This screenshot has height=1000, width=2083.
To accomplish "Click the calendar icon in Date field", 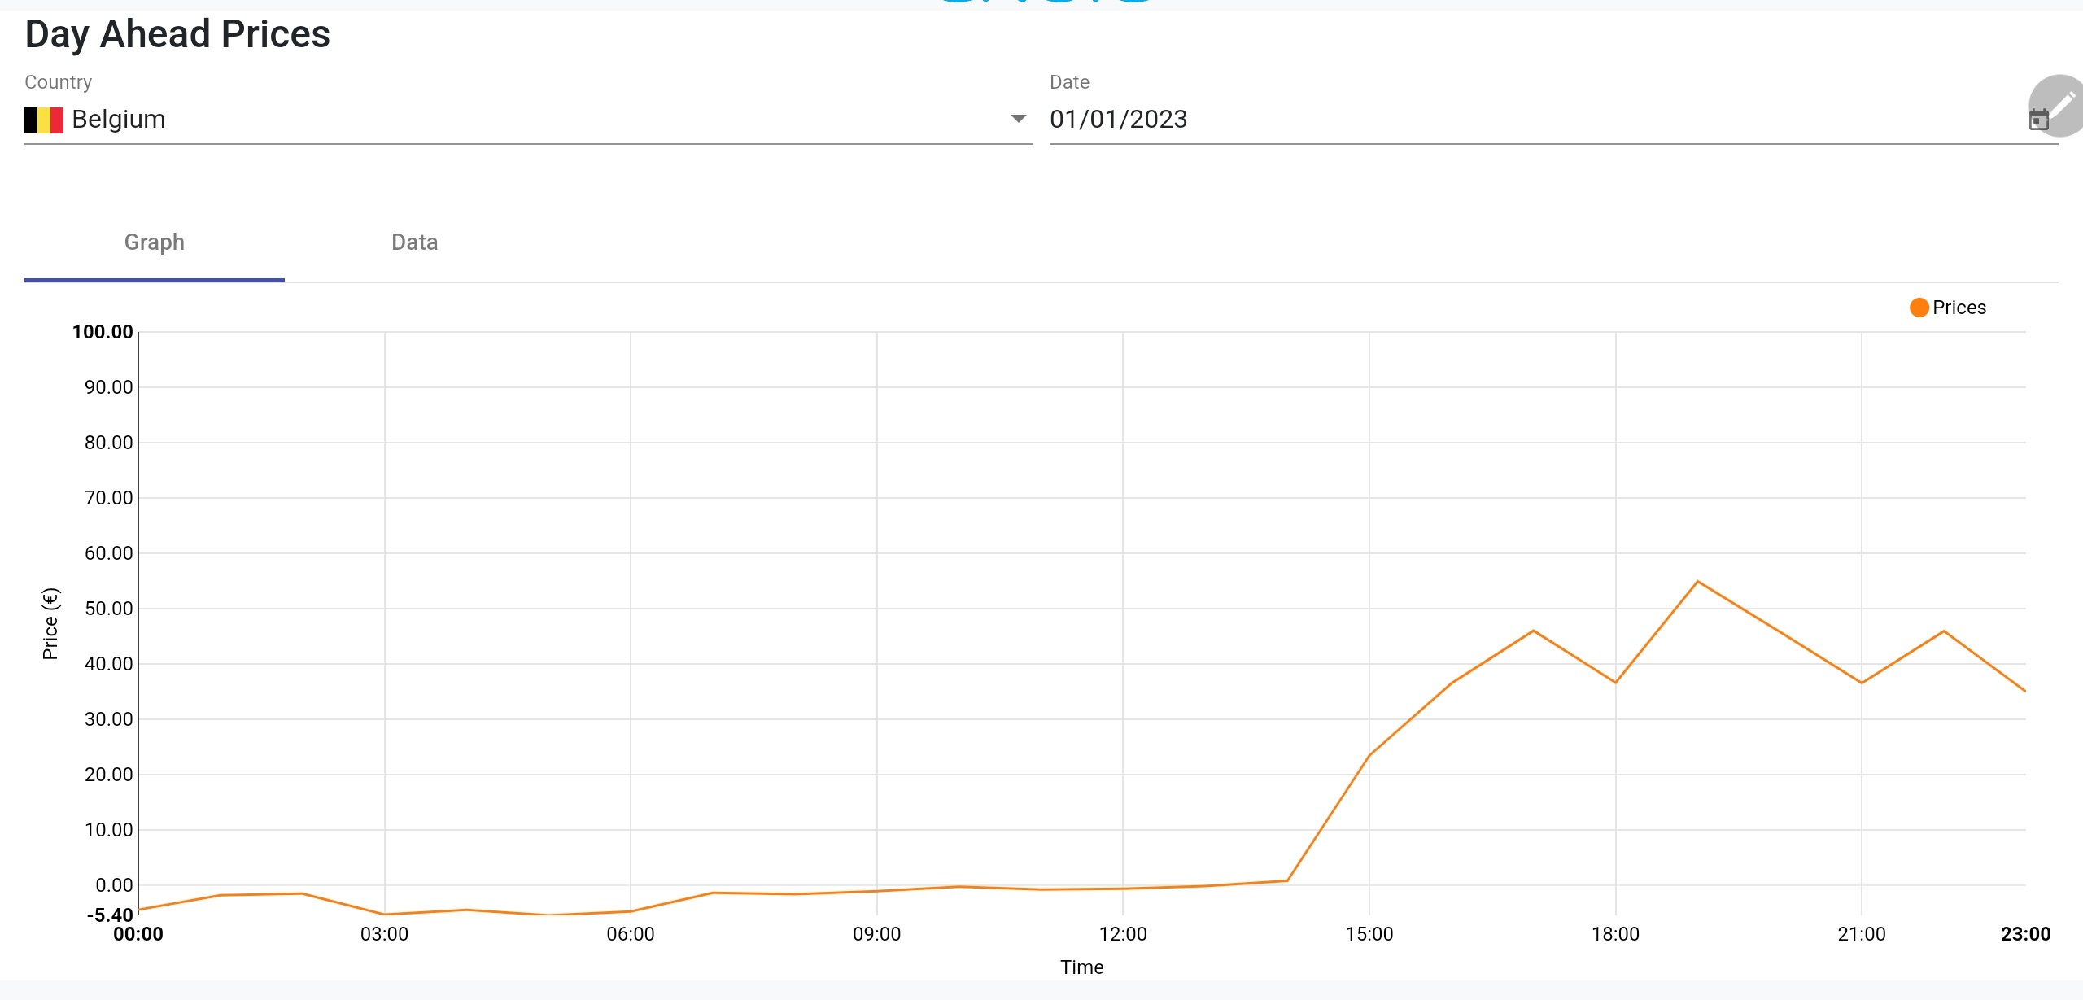I will pyautogui.click(x=2037, y=120).
